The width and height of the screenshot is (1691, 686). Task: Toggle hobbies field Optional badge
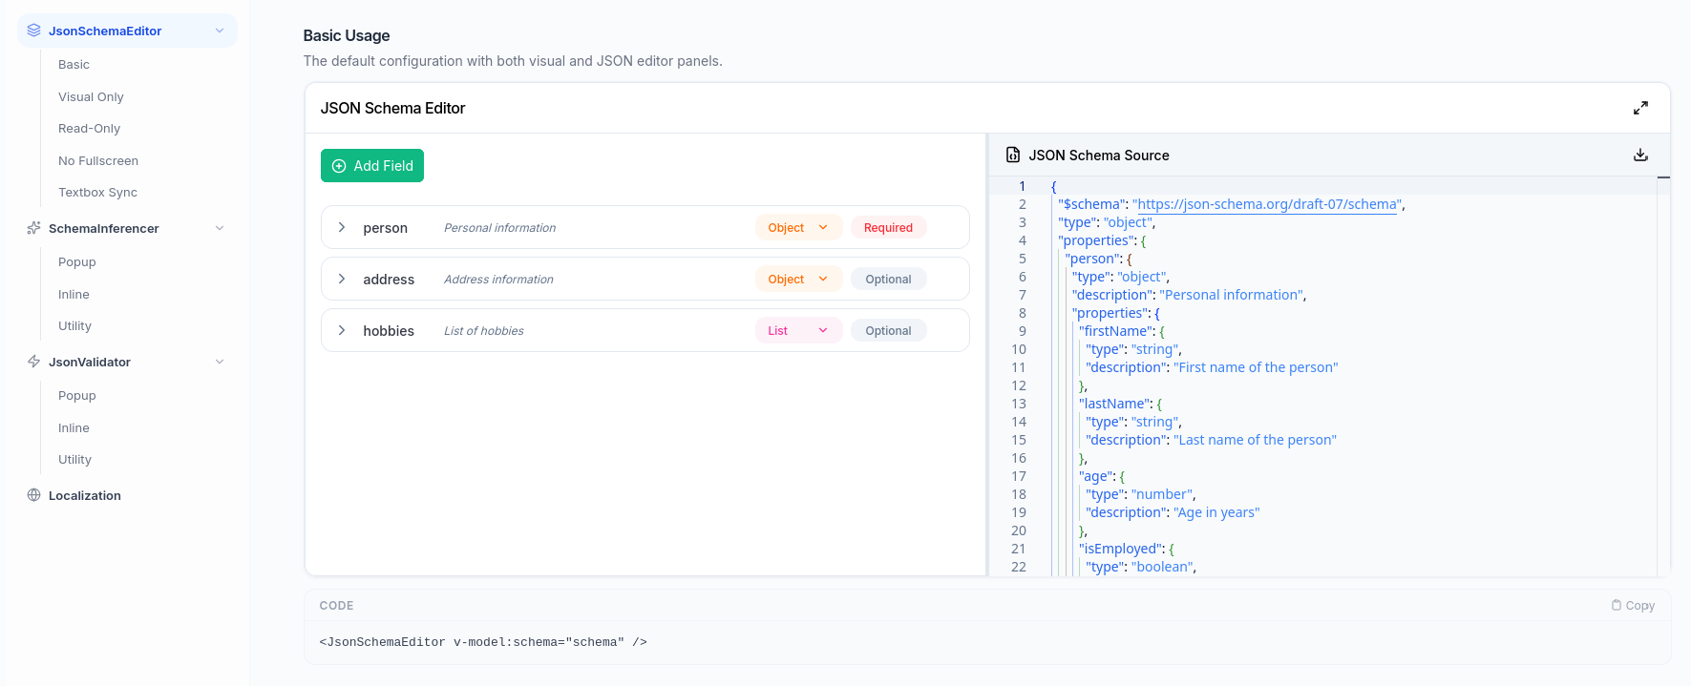pos(888,330)
